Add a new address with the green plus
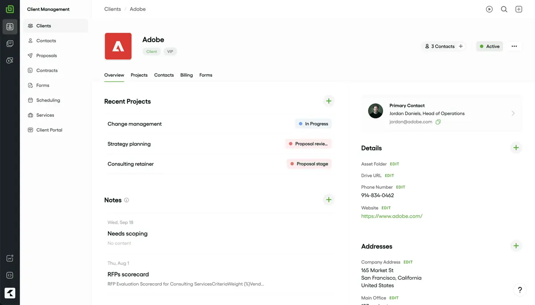The height and width of the screenshot is (305, 535). click(x=516, y=246)
